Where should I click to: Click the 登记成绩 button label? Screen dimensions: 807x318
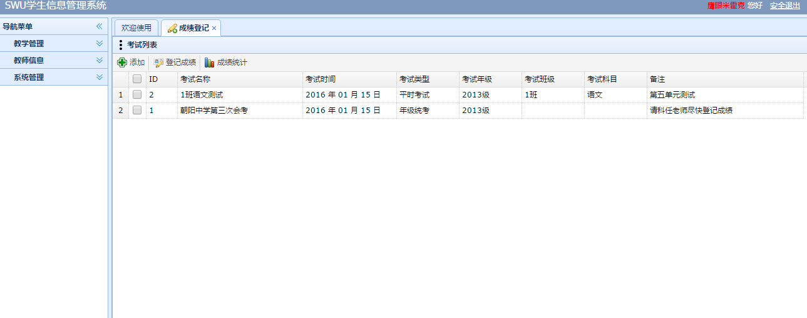point(181,62)
